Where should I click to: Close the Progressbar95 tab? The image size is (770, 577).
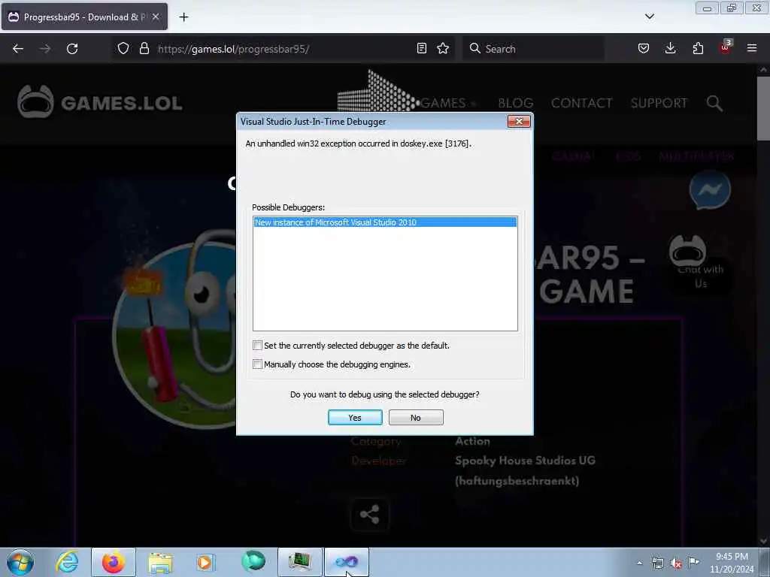coord(156,17)
